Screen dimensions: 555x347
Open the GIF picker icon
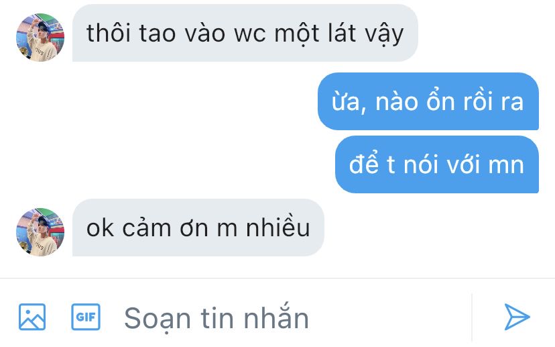pos(86,317)
